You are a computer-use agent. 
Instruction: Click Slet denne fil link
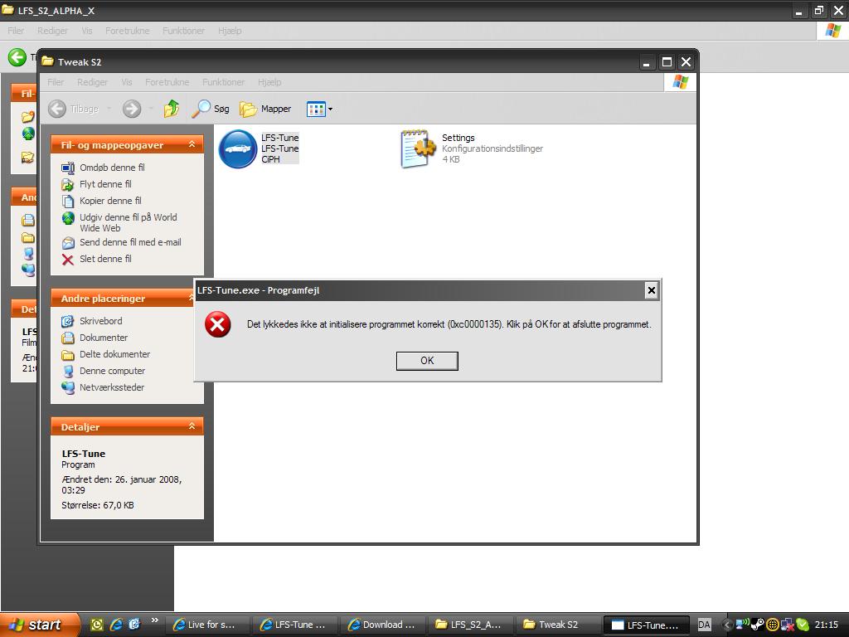(105, 259)
